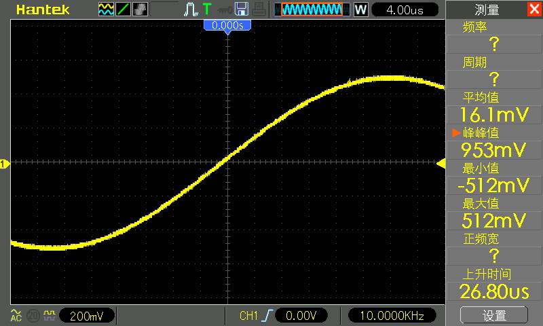Open the 200mV vertical scale setting

87,316
